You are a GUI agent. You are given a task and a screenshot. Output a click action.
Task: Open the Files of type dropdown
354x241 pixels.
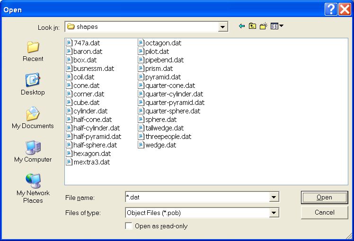pyautogui.click(x=274, y=213)
